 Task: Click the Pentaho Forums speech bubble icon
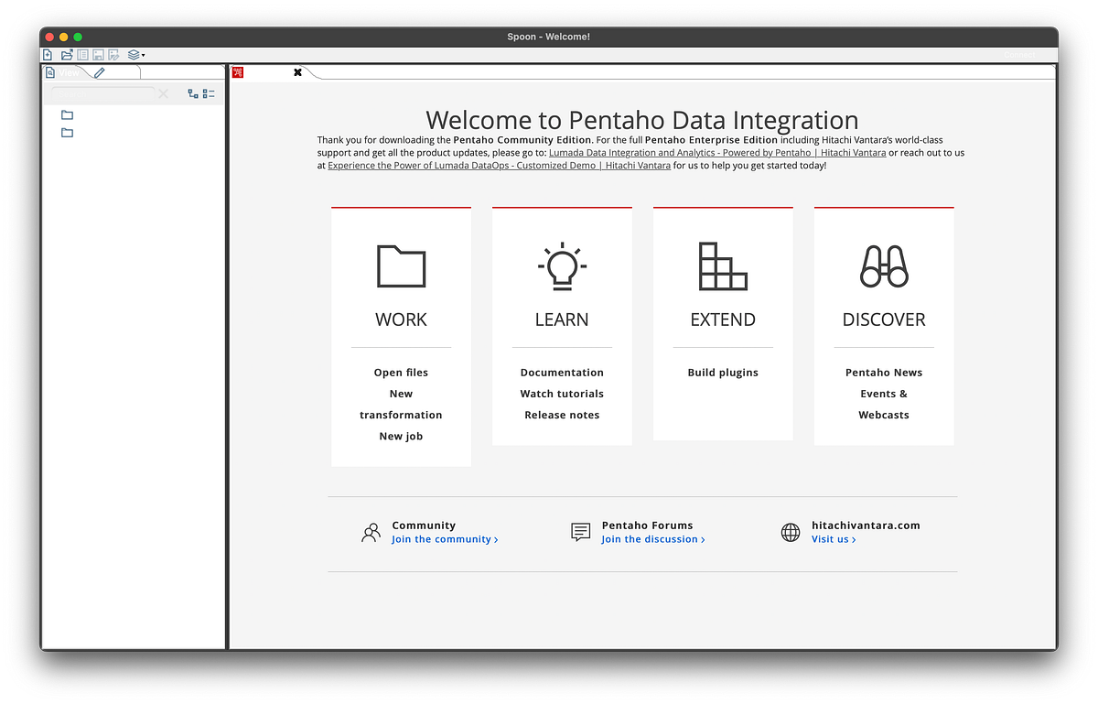click(x=580, y=531)
